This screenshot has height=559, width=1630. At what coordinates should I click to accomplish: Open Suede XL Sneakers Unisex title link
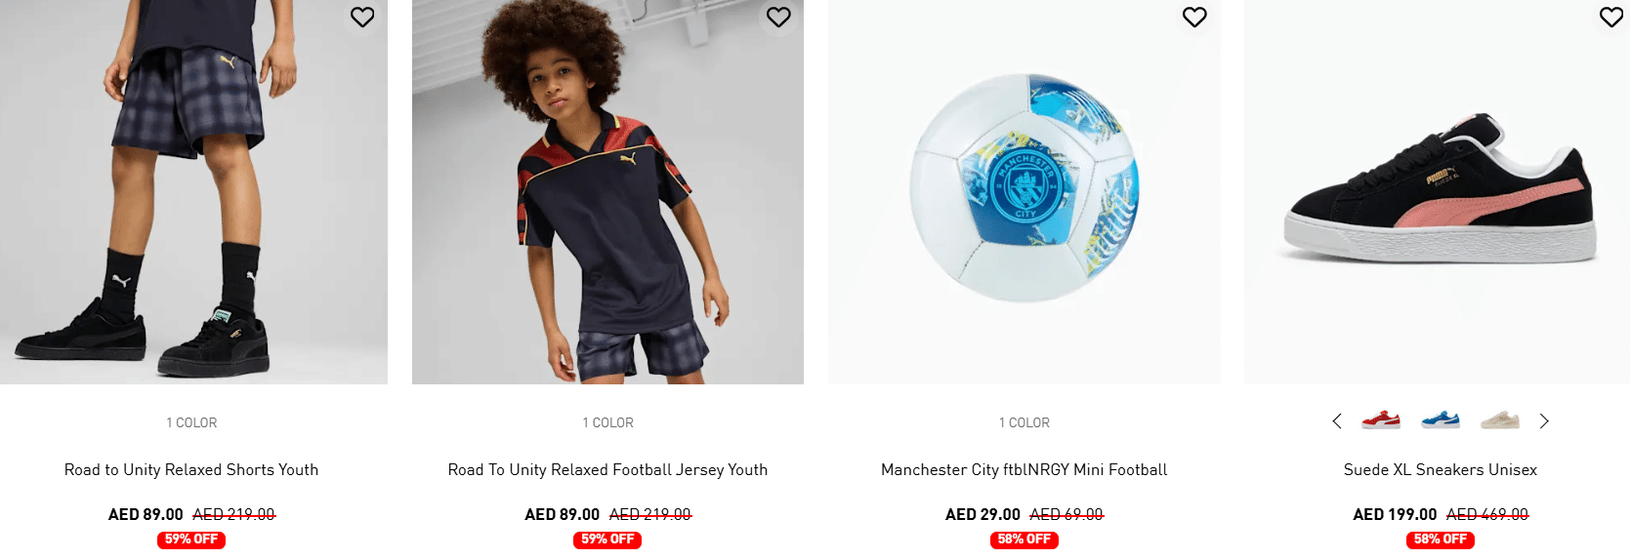[1440, 470]
